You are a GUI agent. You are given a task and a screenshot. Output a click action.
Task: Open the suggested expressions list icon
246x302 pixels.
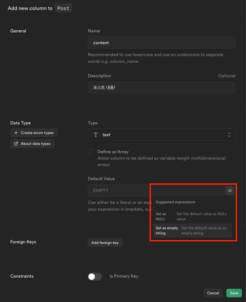[x=229, y=190]
